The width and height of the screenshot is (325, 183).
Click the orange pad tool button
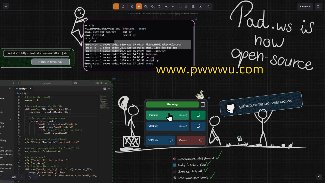pos(116,6)
